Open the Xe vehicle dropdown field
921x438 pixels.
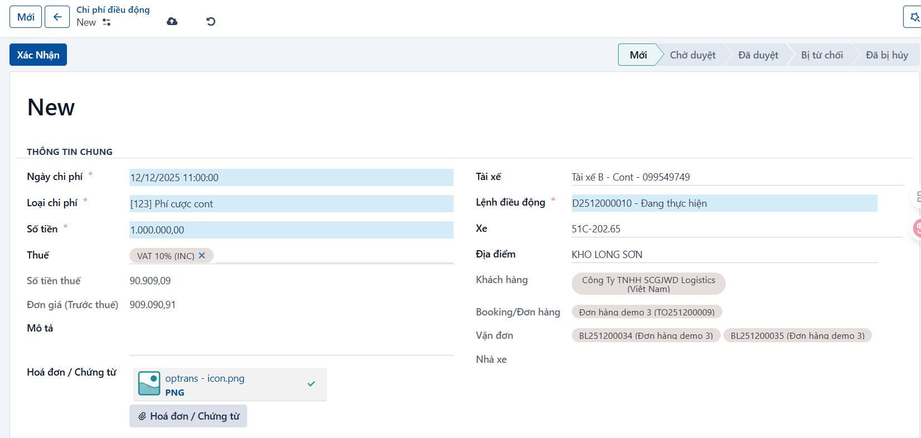(736, 228)
